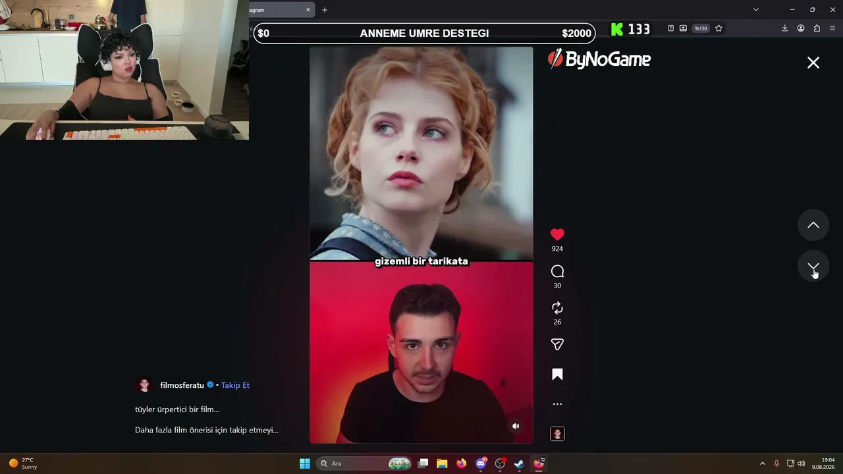The image size is (843, 474).
Task: Like the reel with the heart icon
Action: click(557, 234)
